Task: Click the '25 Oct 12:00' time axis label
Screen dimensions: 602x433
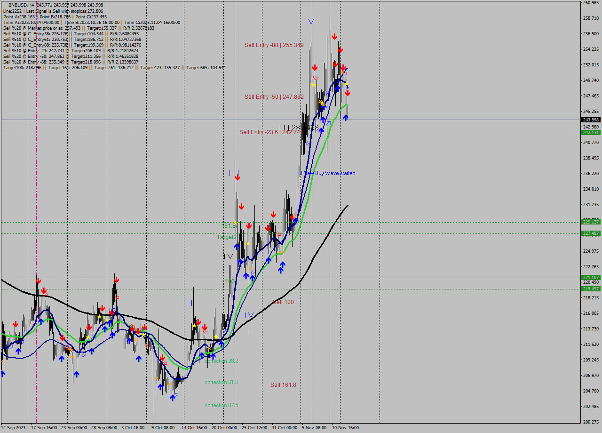Action: 254,428
